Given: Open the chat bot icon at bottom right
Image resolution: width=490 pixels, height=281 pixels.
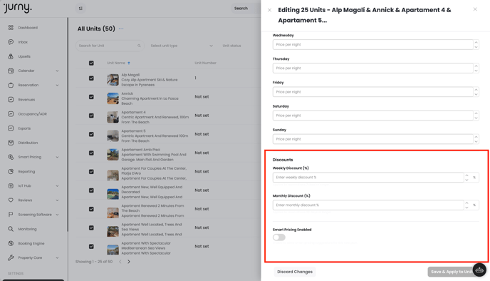Looking at the screenshot, I should [x=479, y=270].
